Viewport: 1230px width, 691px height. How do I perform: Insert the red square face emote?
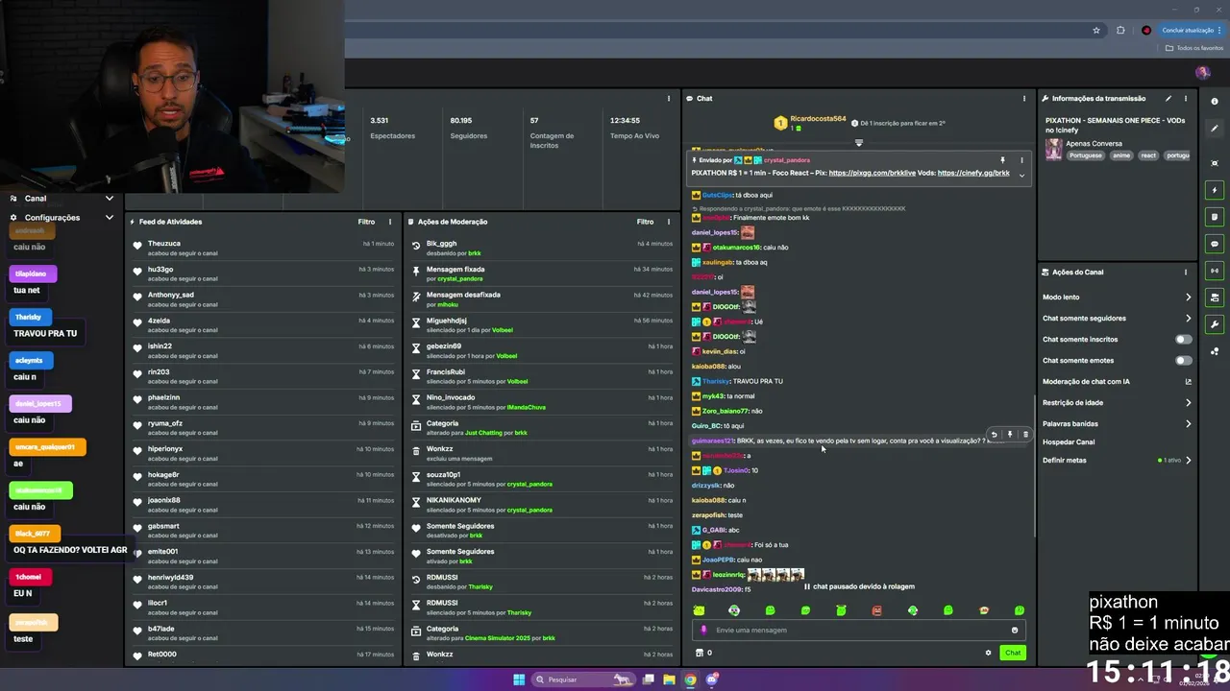tap(876, 610)
